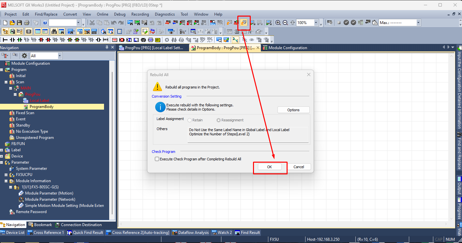Open Options in the Rebuild All dialog
The height and width of the screenshot is (243, 462).
click(293, 110)
